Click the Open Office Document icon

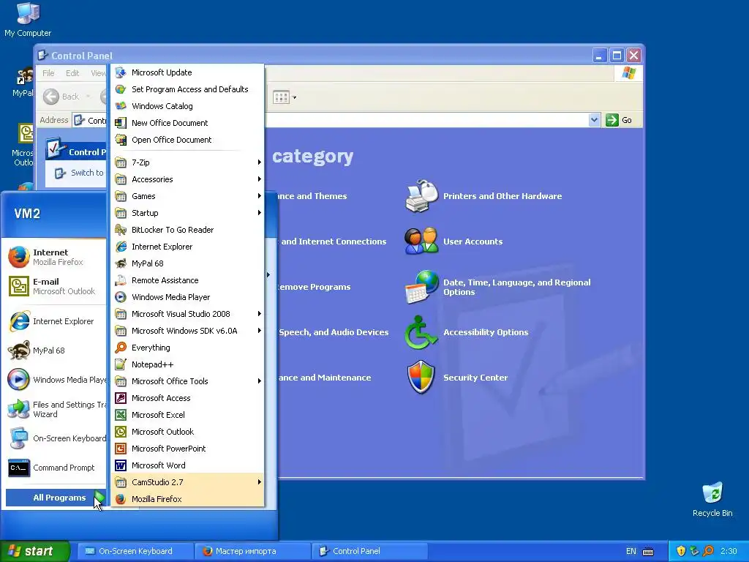(121, 140)
